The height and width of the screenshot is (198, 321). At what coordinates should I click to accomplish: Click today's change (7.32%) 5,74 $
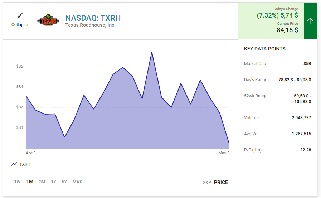pos(277,15)
